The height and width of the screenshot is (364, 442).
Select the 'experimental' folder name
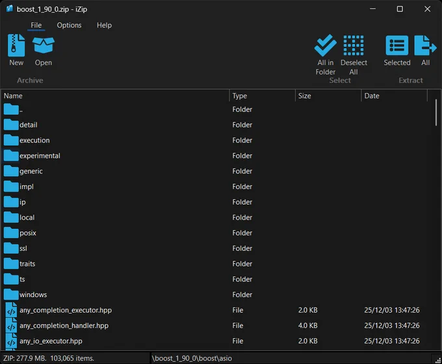[x=40, y=155]
